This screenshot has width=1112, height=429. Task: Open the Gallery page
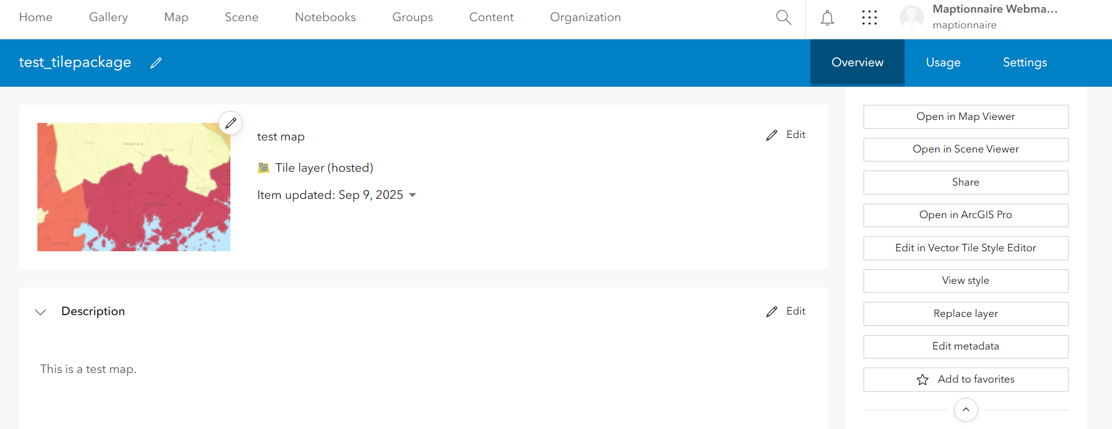coord(109,17)
